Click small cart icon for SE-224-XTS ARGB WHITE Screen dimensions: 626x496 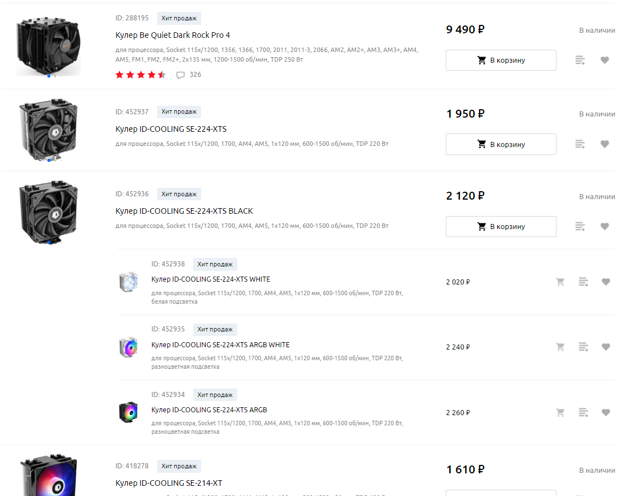560,347
